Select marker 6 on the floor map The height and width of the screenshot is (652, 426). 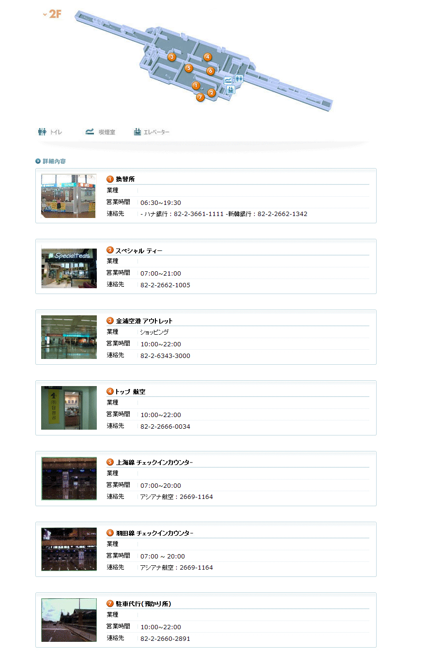pos(210,71)
